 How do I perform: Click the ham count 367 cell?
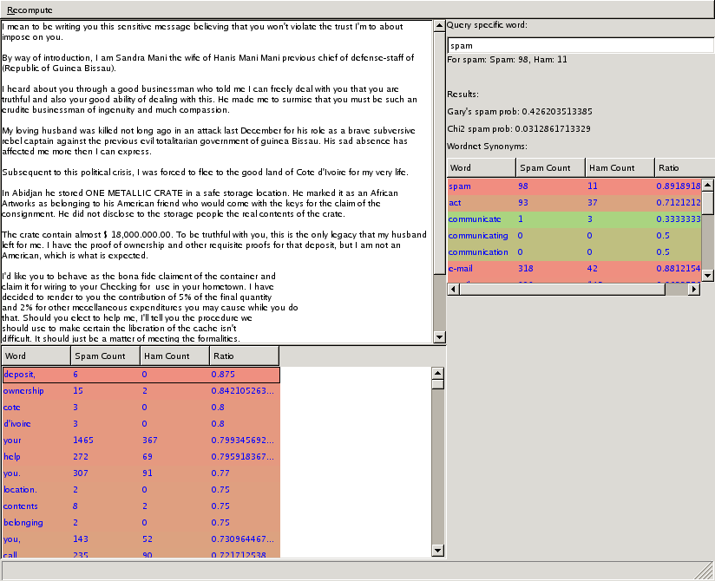point(149,441)
